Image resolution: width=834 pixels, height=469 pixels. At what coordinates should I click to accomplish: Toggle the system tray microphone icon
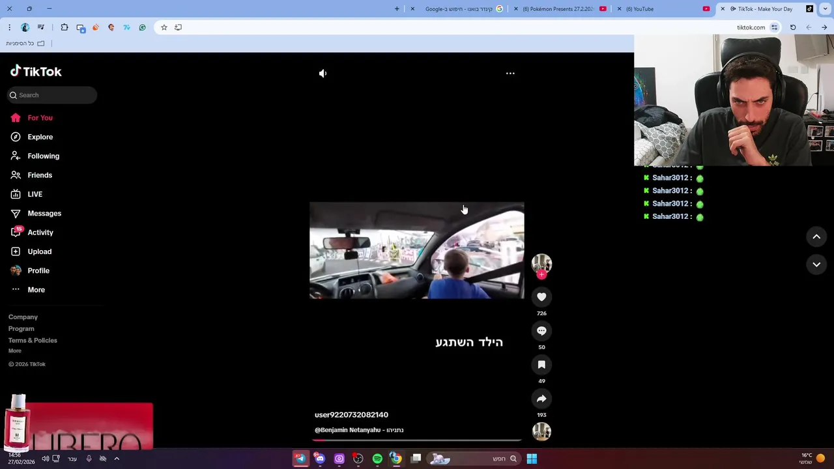tap(89, 459)
